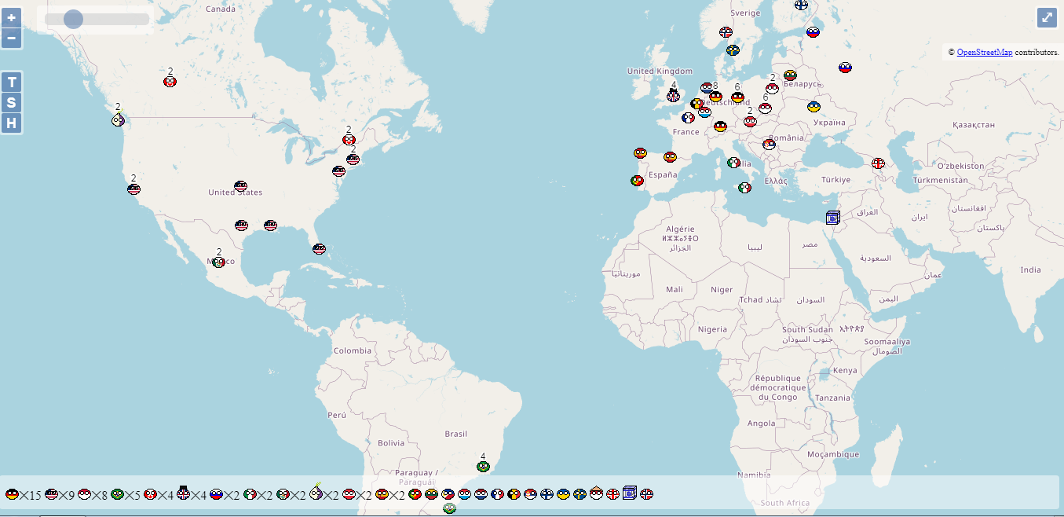Select the Netherlands ball marker on the map
The width and height of the screenshot is (1064, 517).
(707, 88)
